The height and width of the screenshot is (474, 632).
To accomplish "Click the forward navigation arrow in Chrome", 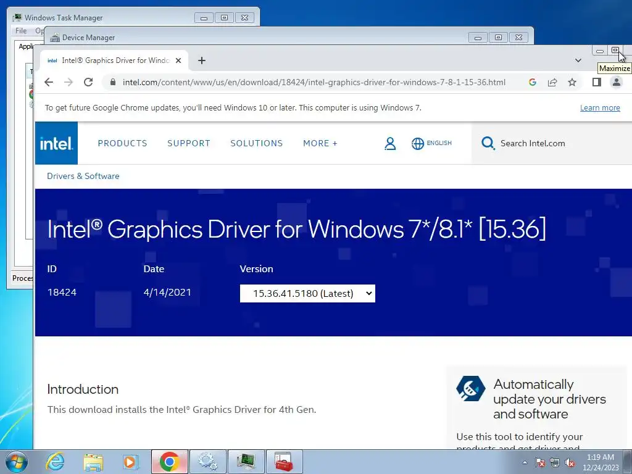I will click(x=69, y=82).
